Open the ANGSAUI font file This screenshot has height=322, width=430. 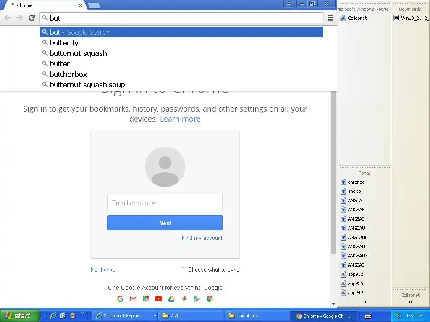(x=354, y=247)
